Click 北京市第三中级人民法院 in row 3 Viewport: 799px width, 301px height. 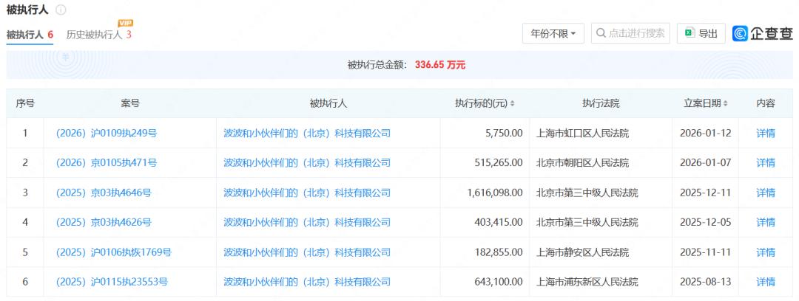click(x=587, y=193)
